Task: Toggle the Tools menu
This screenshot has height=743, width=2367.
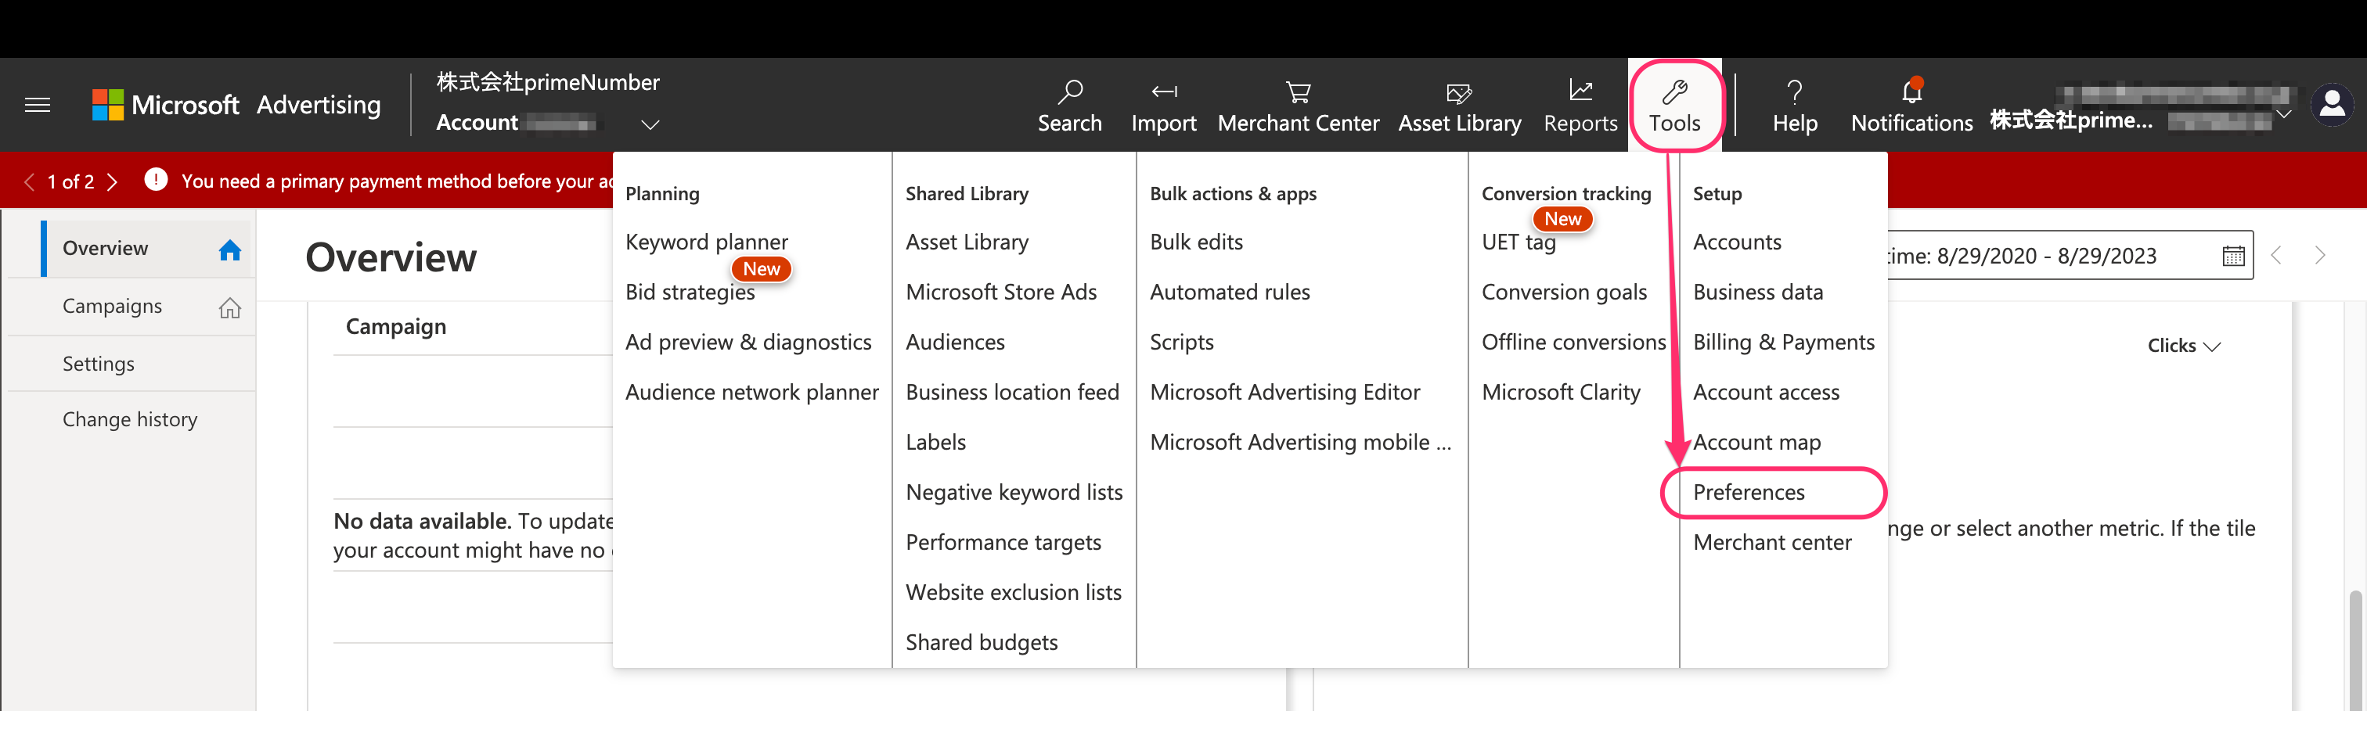Action: (1674, 106)
